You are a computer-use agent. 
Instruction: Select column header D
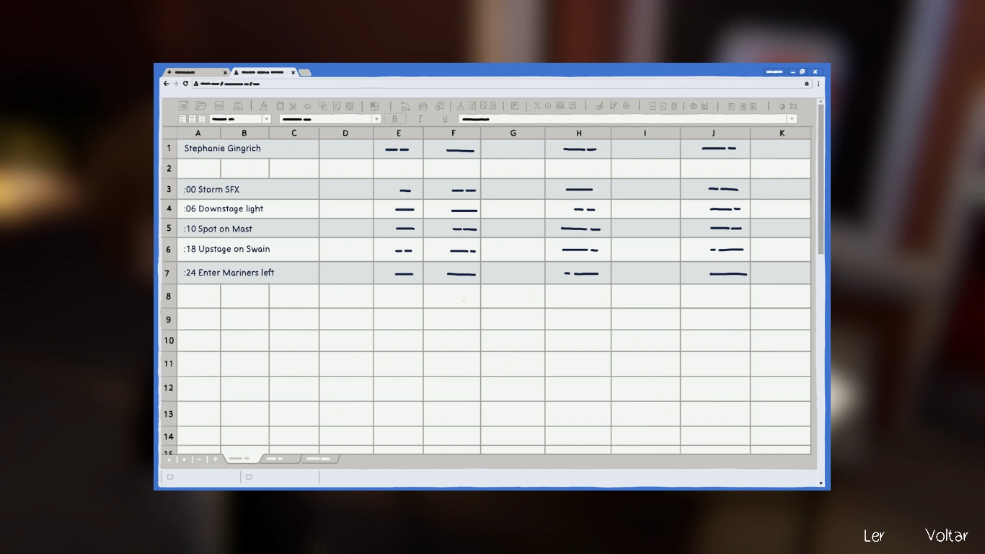(345, 133)
